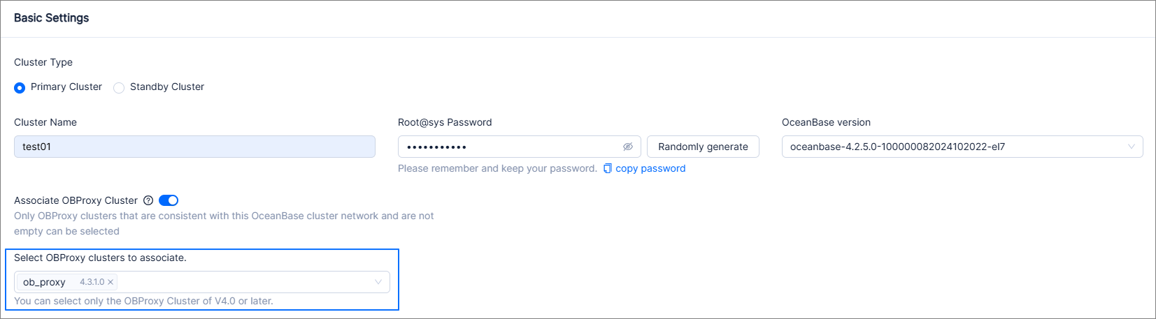1156x319 pixels.
Task: Click the 4.3.1.0 version text in tag
Action: tap(92, 282)
